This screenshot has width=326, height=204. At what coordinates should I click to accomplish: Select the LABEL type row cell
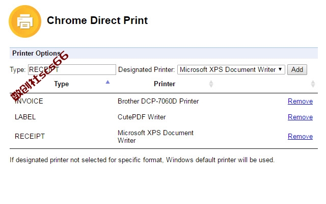(x=25, y=117)
